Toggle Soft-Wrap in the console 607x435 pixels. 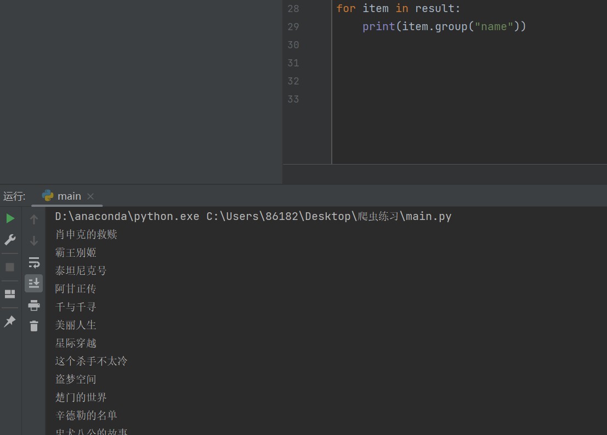point(34,262)
